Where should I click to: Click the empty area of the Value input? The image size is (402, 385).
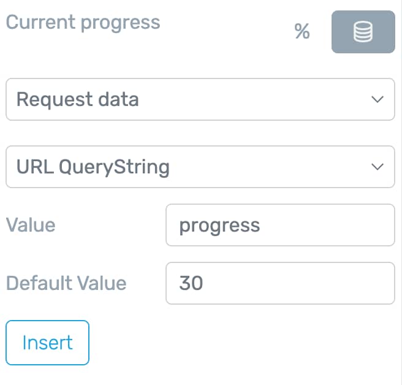tap(328, 225)
